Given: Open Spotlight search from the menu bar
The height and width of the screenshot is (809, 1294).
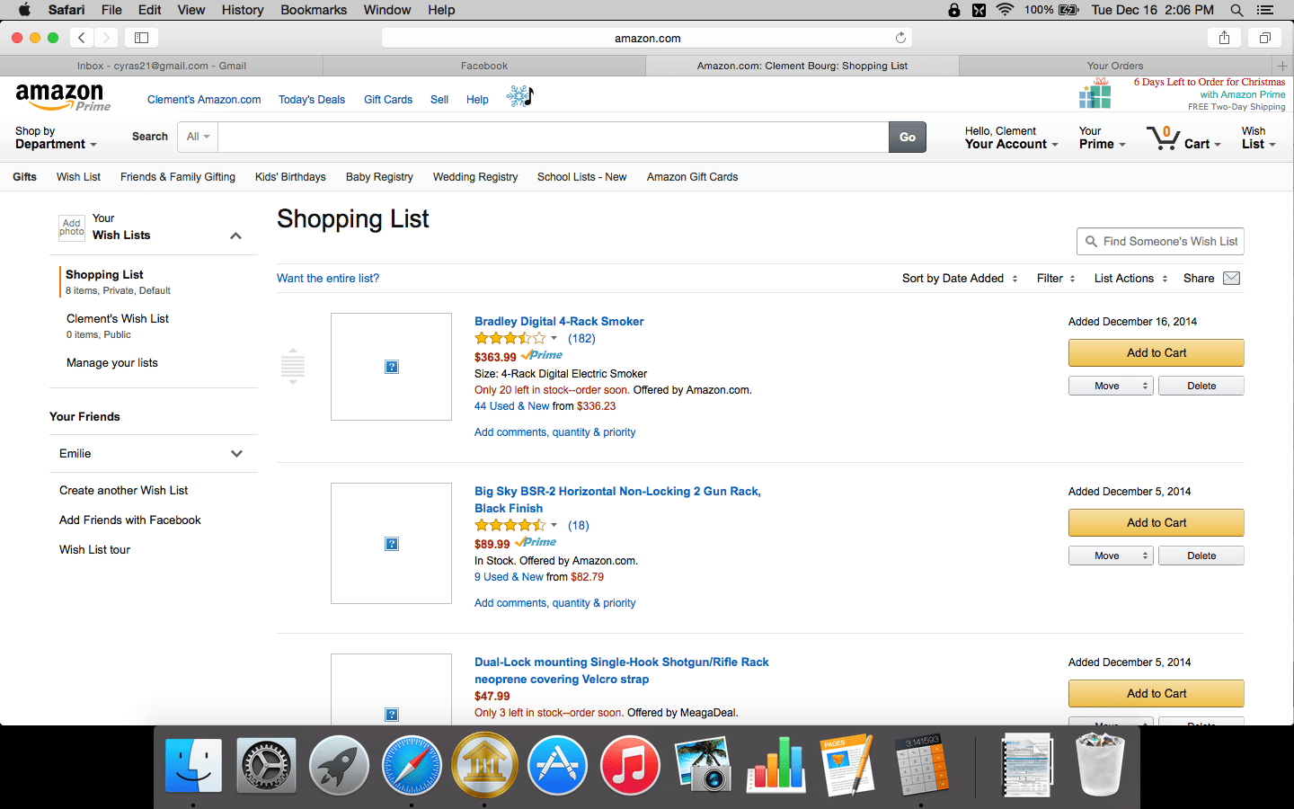Looking at the screenshot, I should pyautogui.click(x=1237, y=10).
